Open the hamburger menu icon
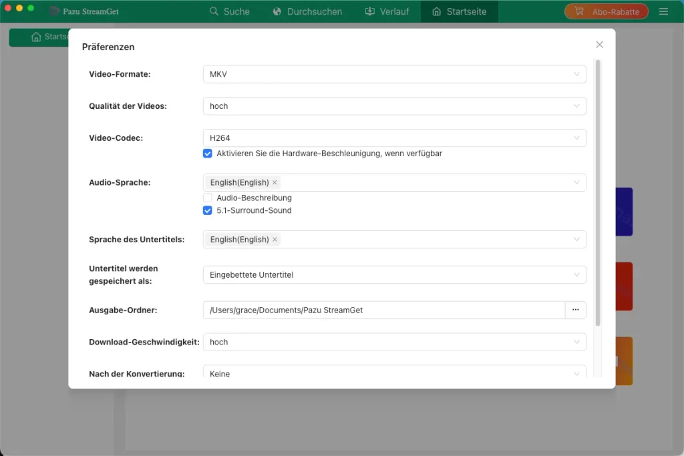This screenshot has width=684, height=456. point(663,12)
